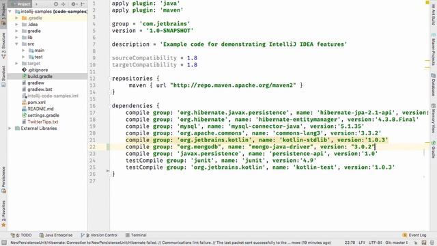Image resolution: width=437 pixels, height=246 pixels.
Task: Collapse the intellij-samples root node
Action: coord(10,12)
